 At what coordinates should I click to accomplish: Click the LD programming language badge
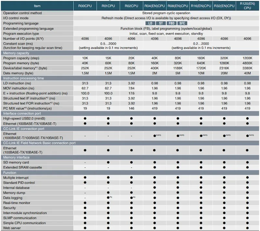point(150,23)
